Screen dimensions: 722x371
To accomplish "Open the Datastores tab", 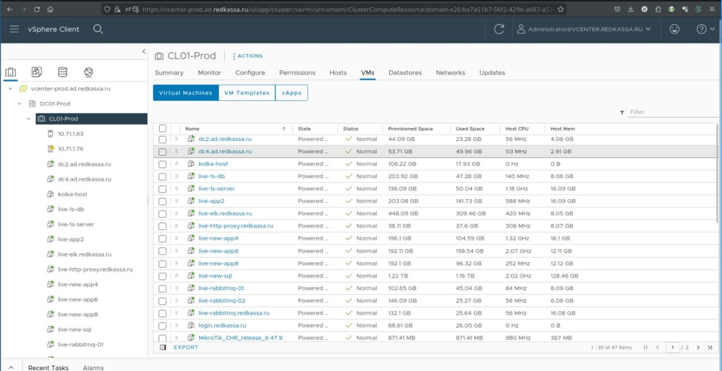I will (405, 73).
